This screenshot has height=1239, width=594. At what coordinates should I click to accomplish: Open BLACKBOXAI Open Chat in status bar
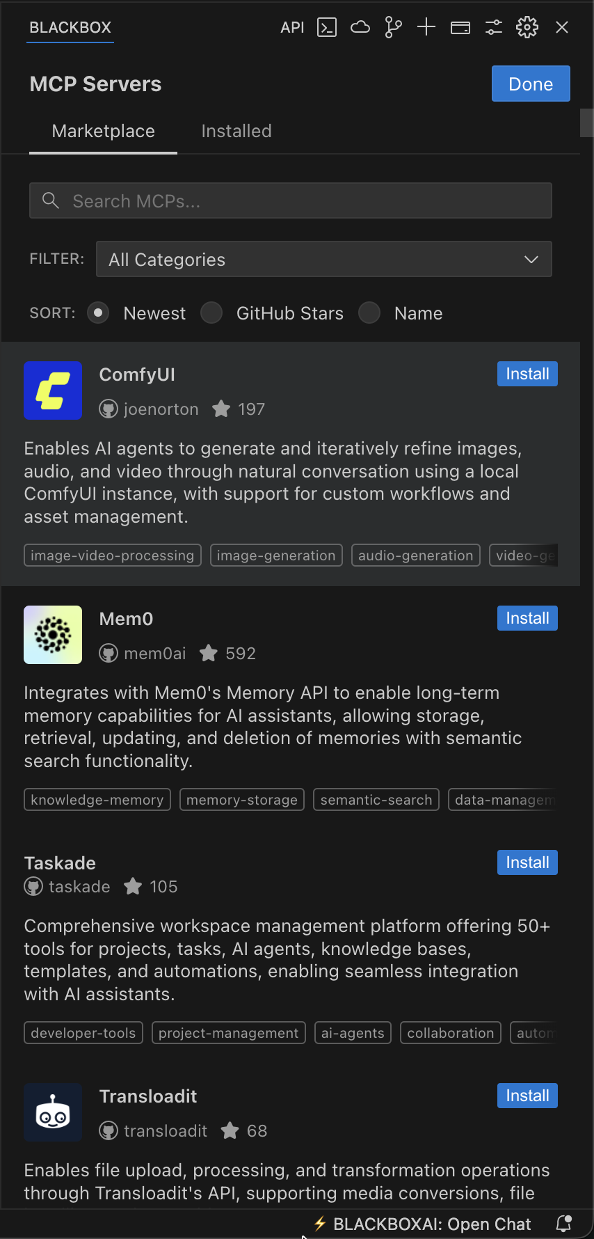(422, 1224)
